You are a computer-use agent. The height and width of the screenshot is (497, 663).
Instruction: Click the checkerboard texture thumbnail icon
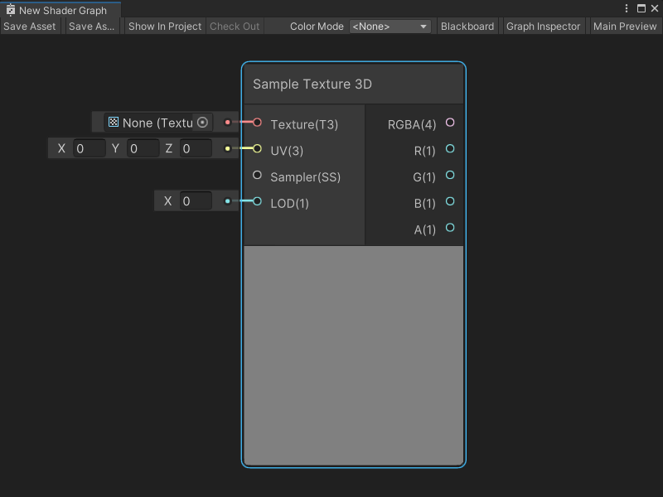pyautogui.click(x=113, y=122)
